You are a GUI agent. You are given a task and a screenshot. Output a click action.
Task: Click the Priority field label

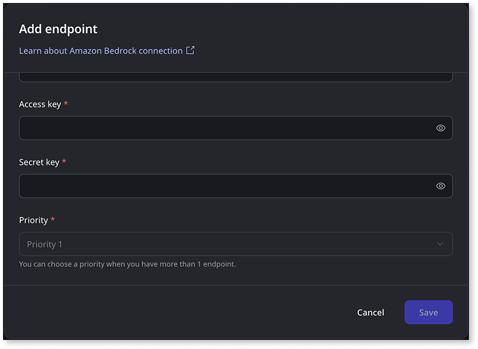(x=33, y=220)
